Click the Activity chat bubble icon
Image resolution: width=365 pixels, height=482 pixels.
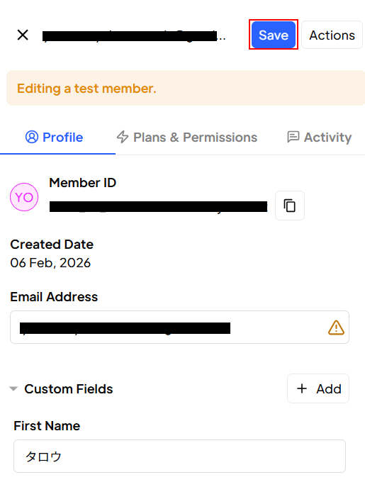[x=293, y=137]
